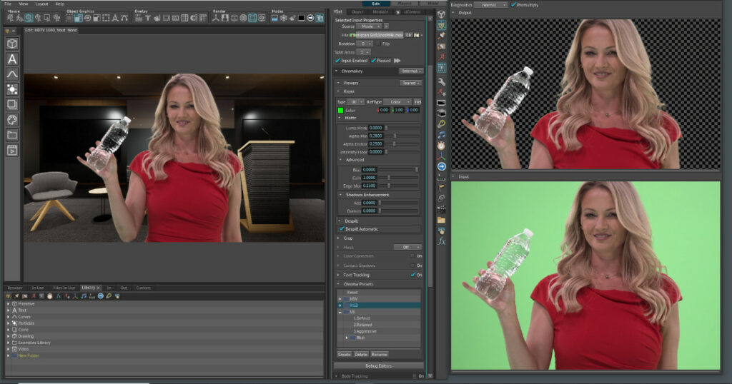Click the Debug Editors button
732x384 pixels.
pyautogui.click(x=379, y=365)
